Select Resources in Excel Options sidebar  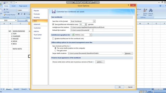40,38
